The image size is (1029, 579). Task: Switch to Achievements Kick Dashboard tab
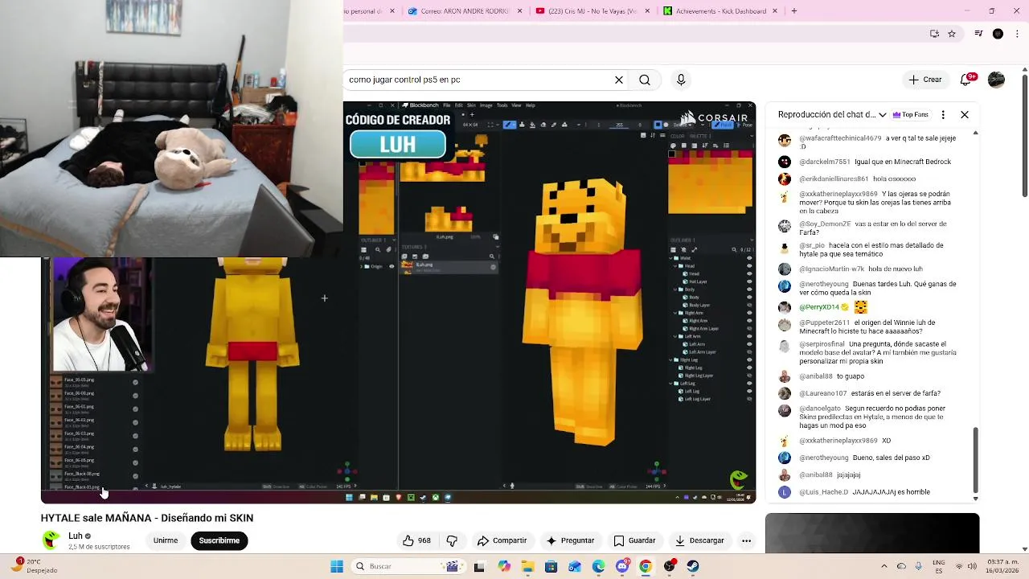(719, 11)
